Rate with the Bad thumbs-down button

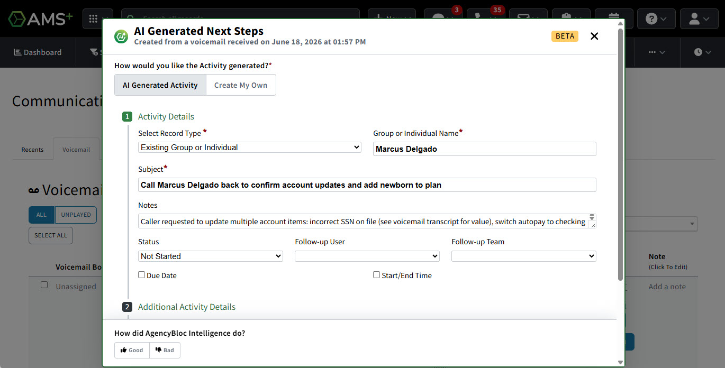coord(165,350)
